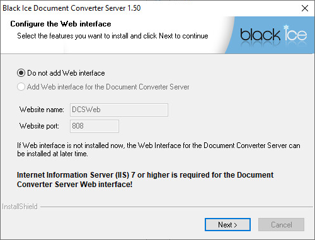Click the 'Do not add Web interface' label text
Image resolution: width=315 pixels, height=240 pixels.
66,73
